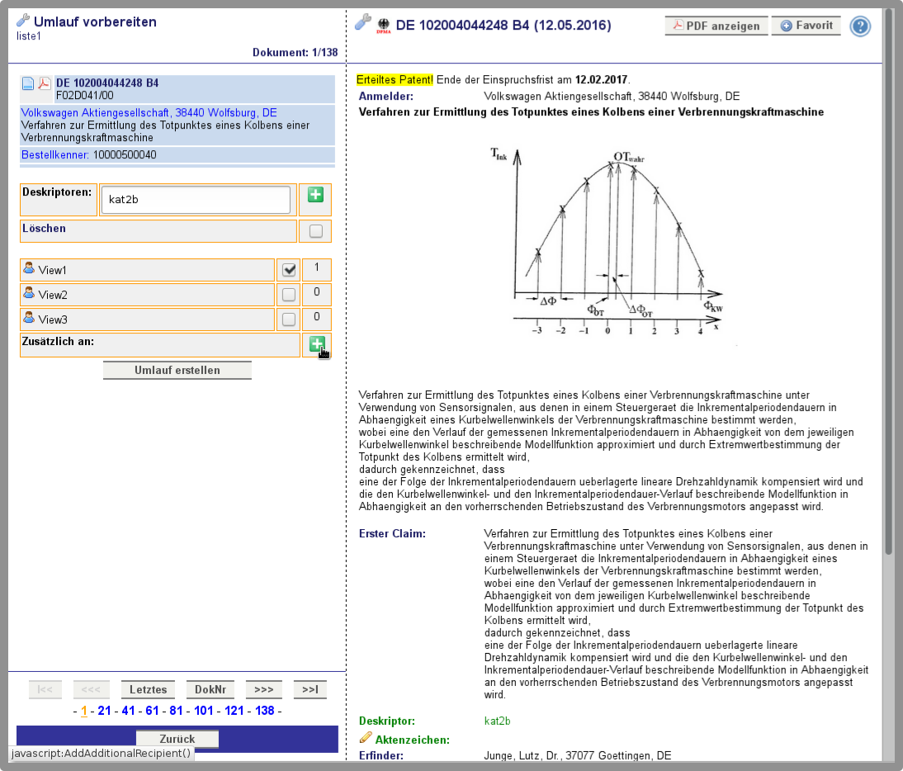The height and width of the screenshot is (771, 903).
Task: Jump to last document with >>| button
Action: 310,690
